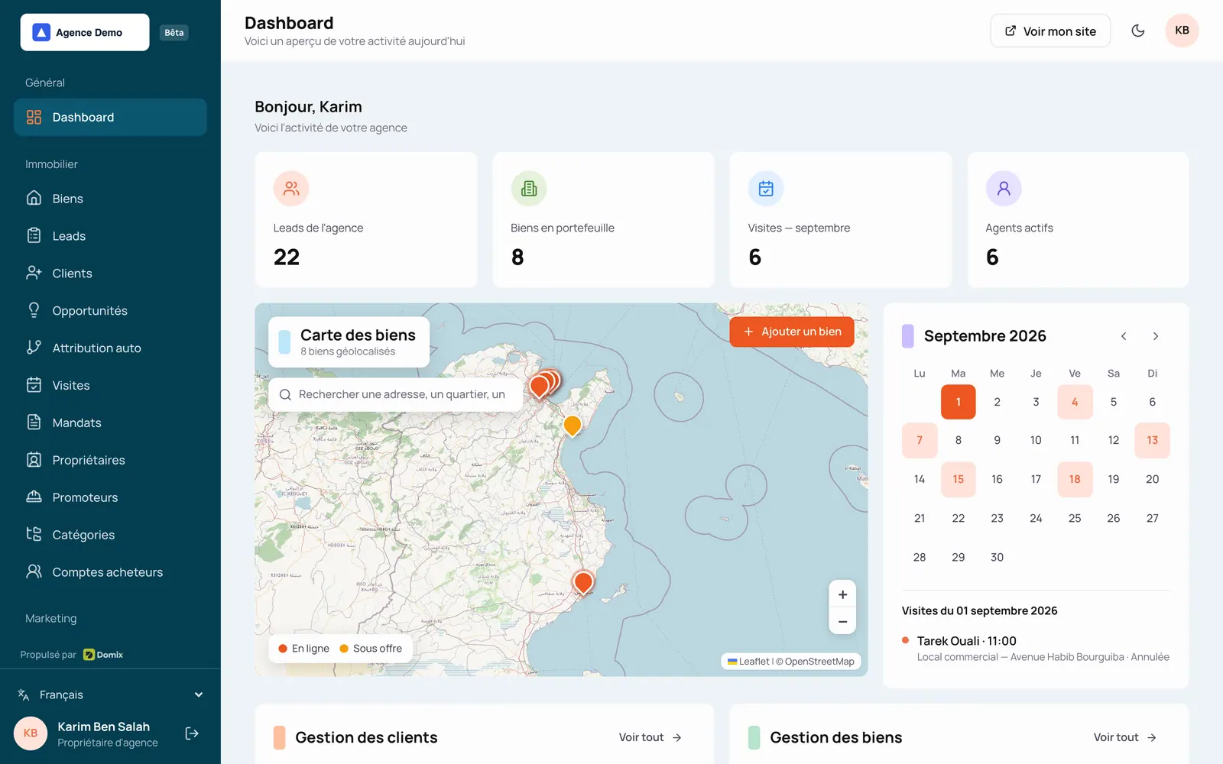Click the Biens house icon
This screenshot has width=1223, height=764.
34,198
